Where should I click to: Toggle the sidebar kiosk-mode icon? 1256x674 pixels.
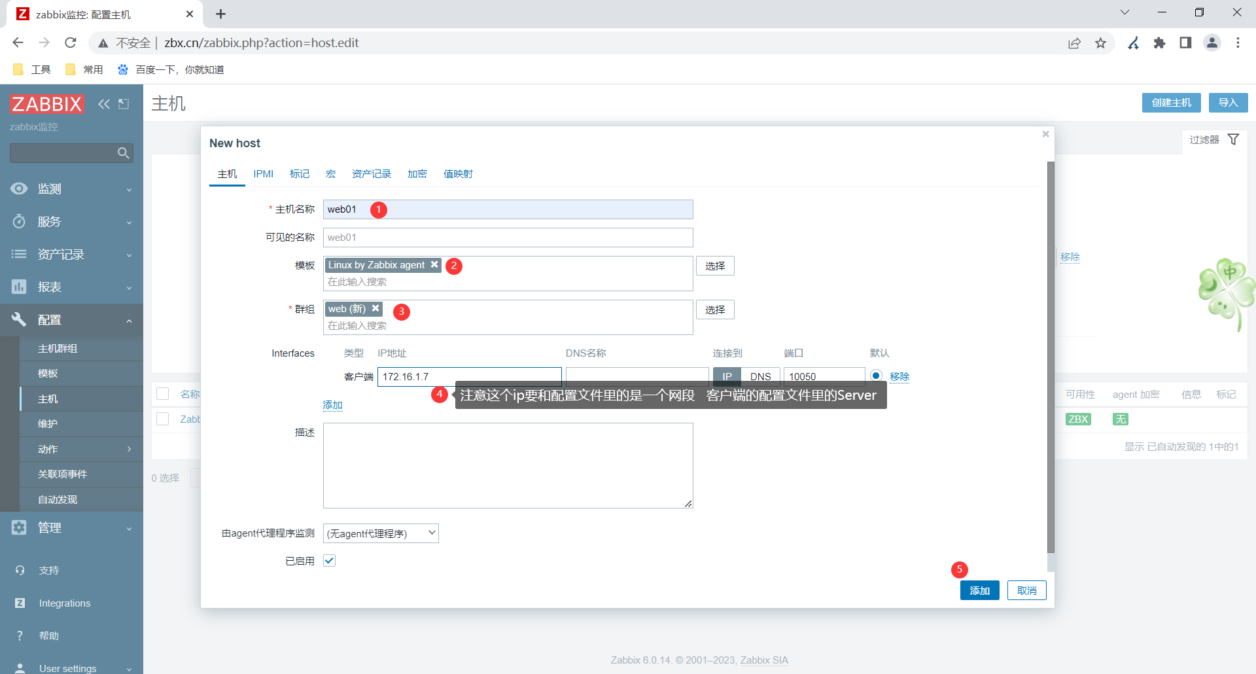(x=124, y=104)
